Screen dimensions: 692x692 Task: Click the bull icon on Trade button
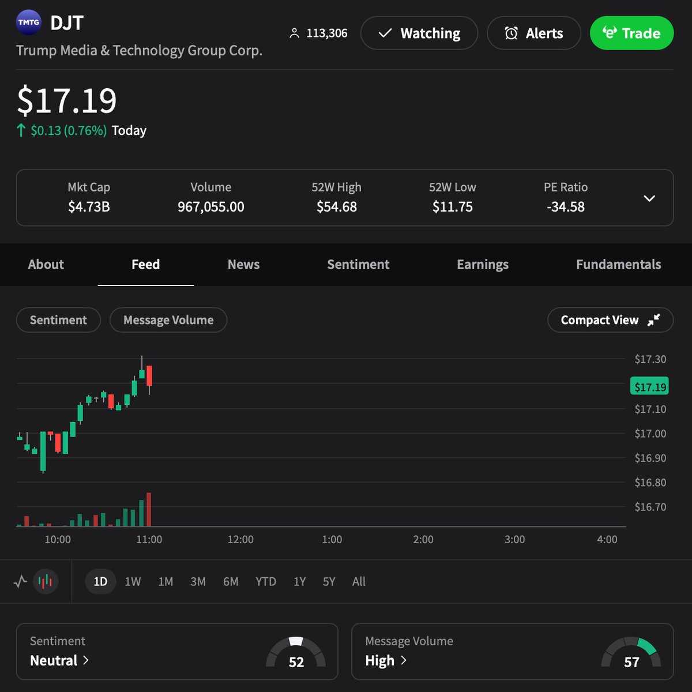coord(610,33)
